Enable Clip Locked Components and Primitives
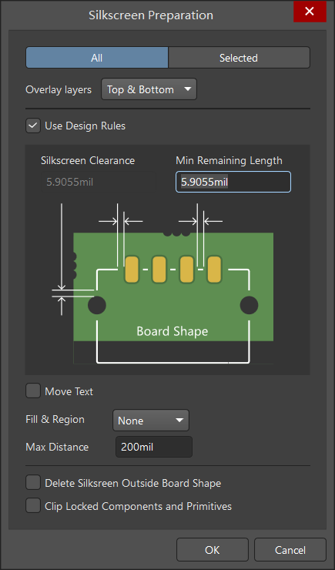This screenshot has height=570, width=335. coord(33,506)
